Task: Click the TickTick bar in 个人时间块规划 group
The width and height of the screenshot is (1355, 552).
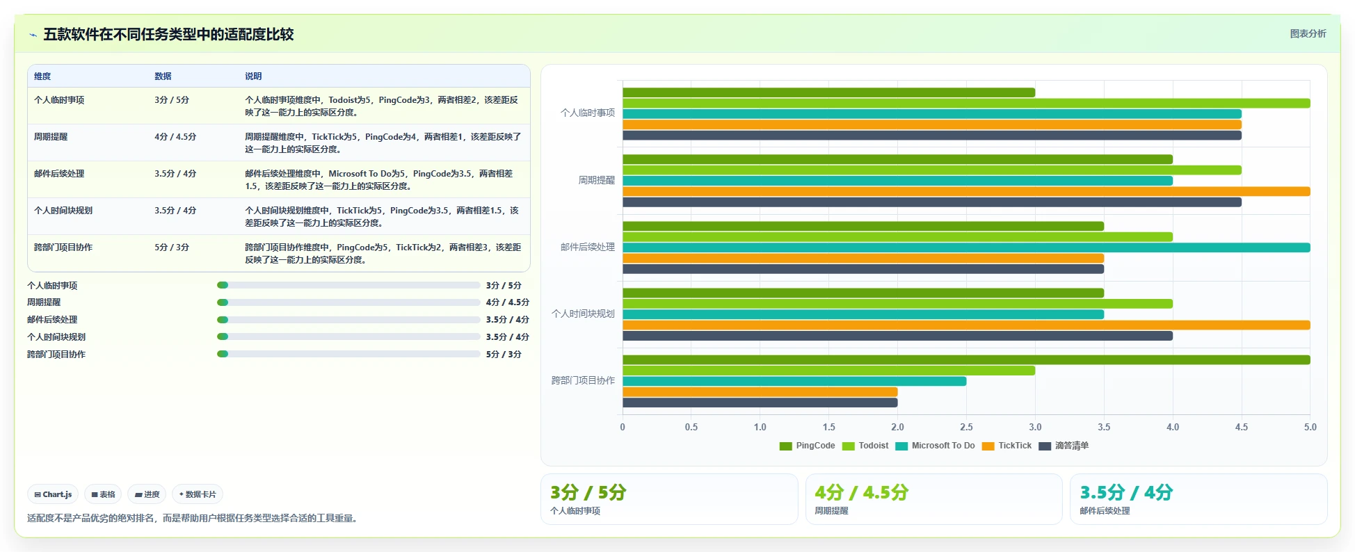Action: click(x=966, y=325)
